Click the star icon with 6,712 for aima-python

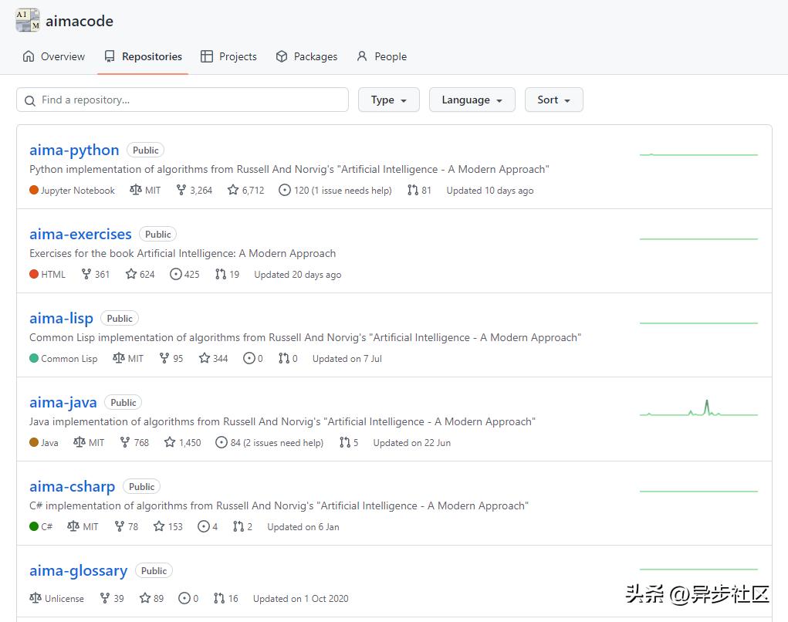click(x=232, y=190)
